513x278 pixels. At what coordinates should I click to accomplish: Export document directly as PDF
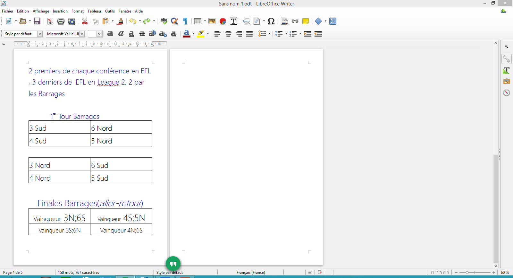pos(50,21)
